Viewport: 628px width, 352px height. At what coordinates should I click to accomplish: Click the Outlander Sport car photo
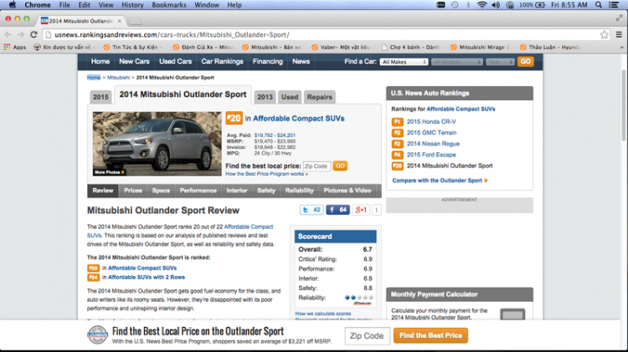pos(157,144)
